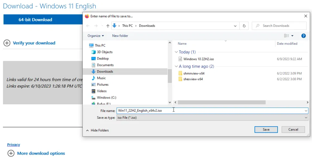
Task: Click the Up one level arrow
Action: [108, 26]
